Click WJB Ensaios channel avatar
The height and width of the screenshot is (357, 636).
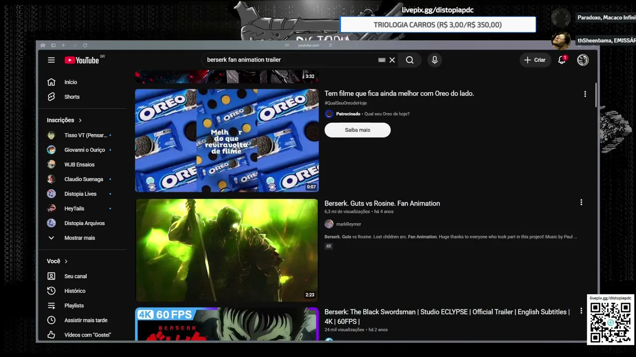tap(51, 165)
